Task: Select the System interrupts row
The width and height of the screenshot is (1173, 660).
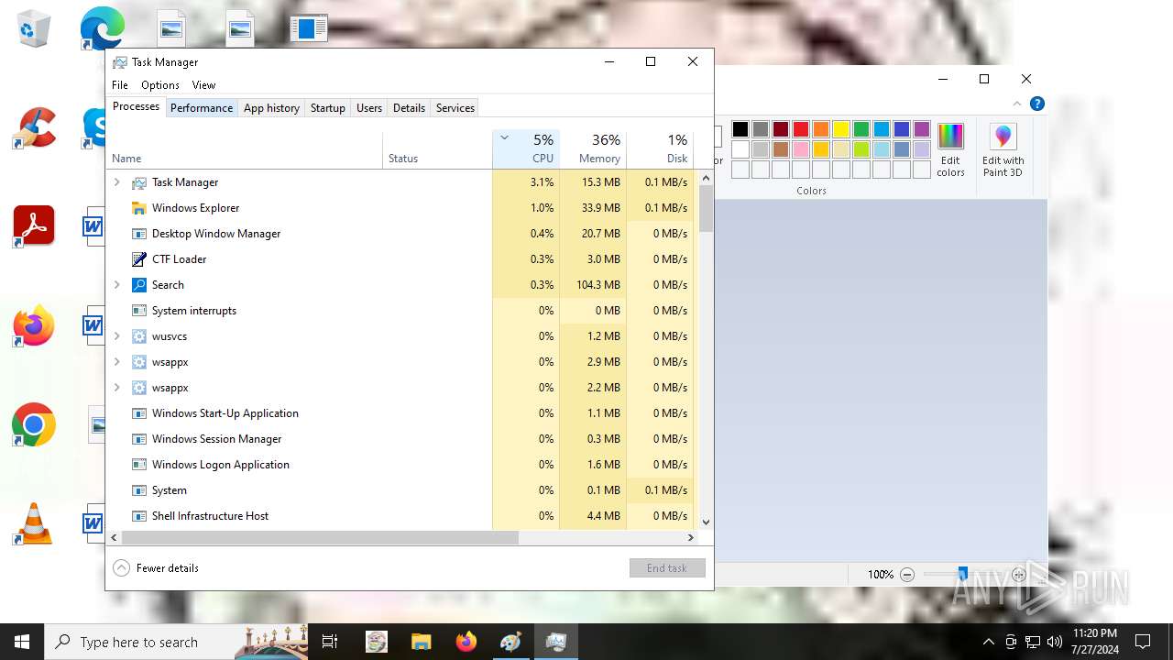Action: point(400,311)
